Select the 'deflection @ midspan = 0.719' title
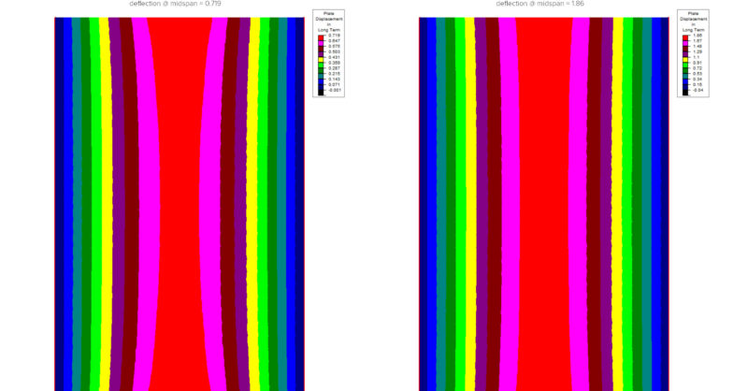Viewport: 748px width, 391px height. point(176,5)
